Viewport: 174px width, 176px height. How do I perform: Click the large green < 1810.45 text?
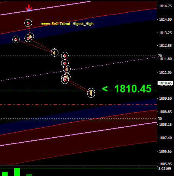pyautogui.click(x=127, y=89)
